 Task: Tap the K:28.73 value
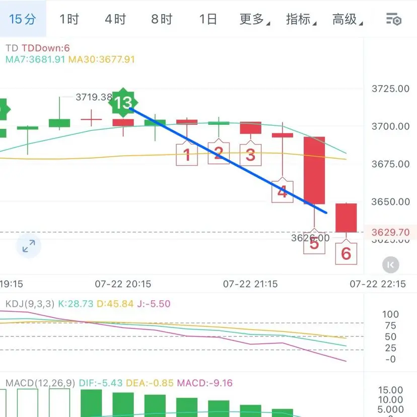pos(76,304)
